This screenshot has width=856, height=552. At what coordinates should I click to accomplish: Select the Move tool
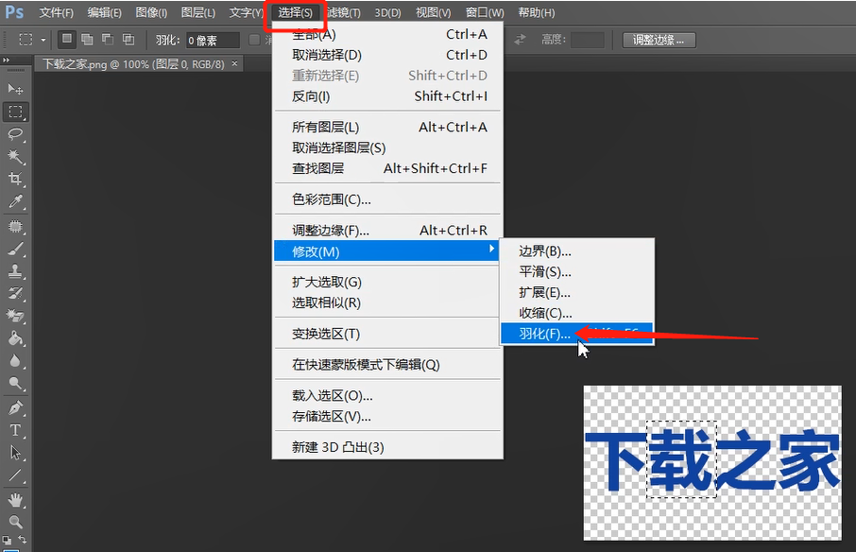click(13, 89)
